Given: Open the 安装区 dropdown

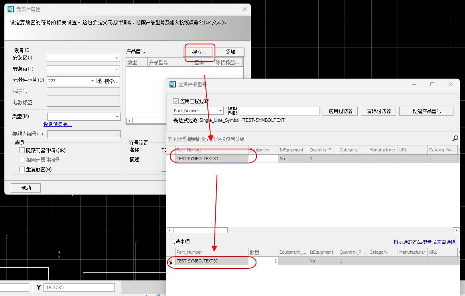Looking at the screenshot, I should (116, 58).
